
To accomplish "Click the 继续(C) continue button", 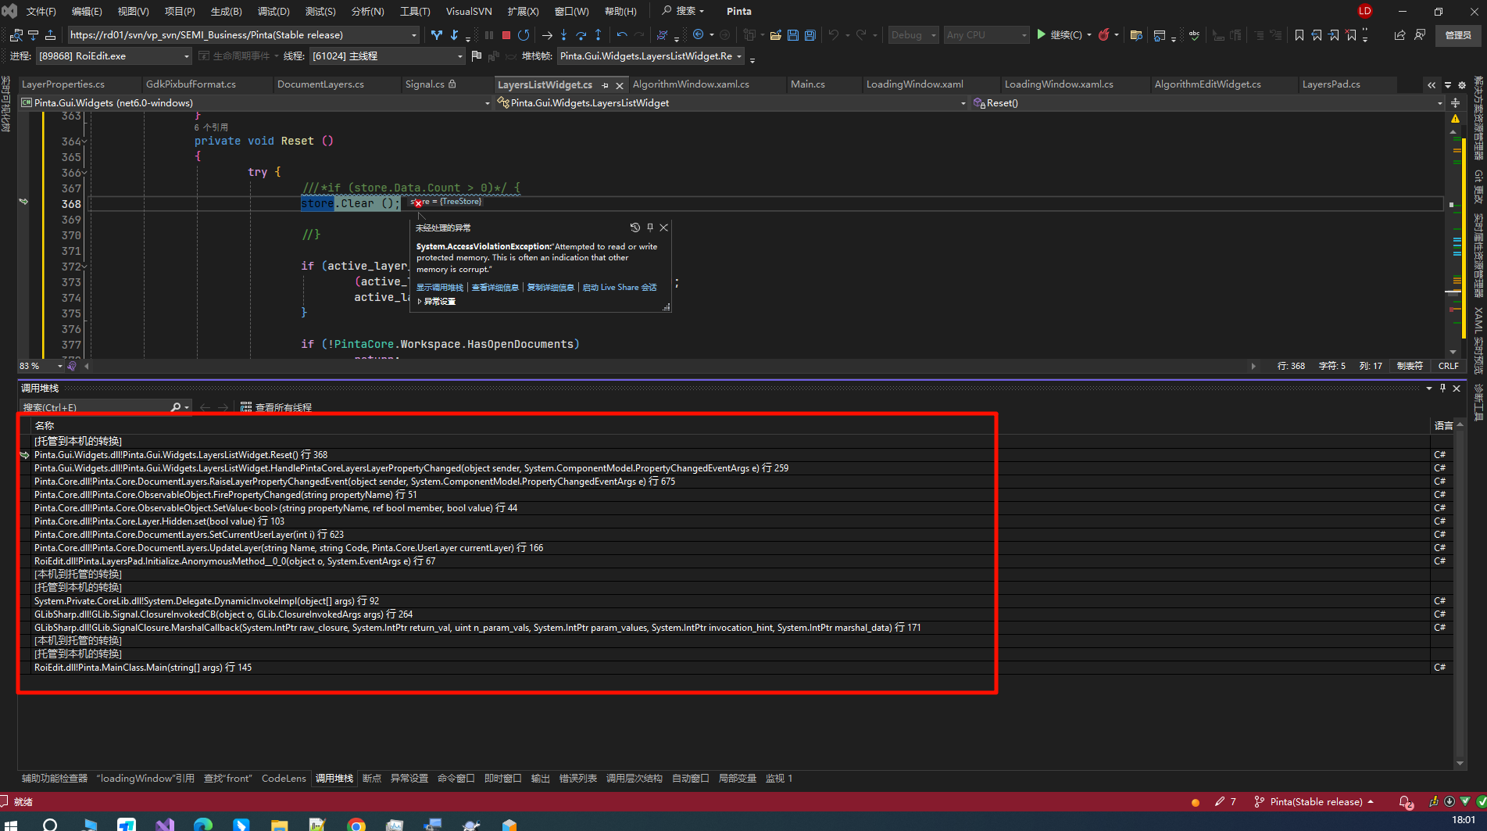I will pyautogui.click(x=1059, y=35).
